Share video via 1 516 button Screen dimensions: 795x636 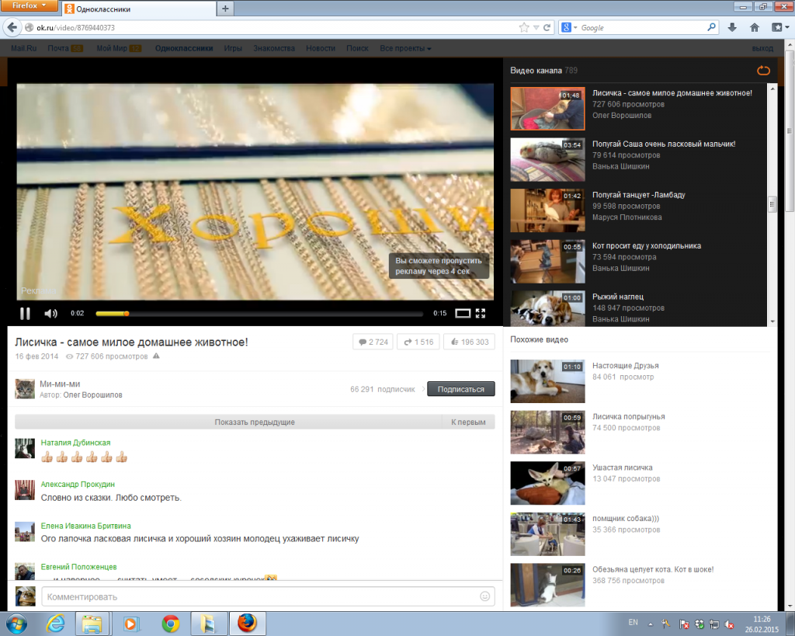point(418,342)
